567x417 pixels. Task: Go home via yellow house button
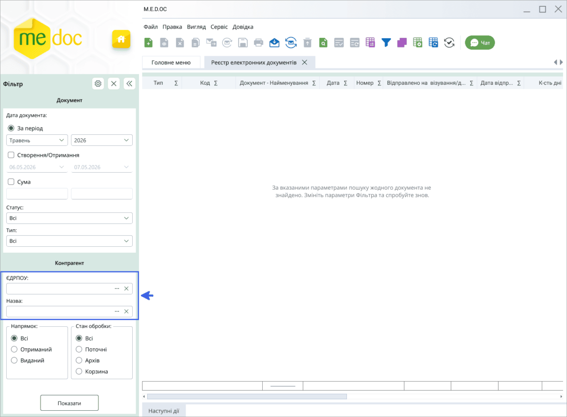121,39
